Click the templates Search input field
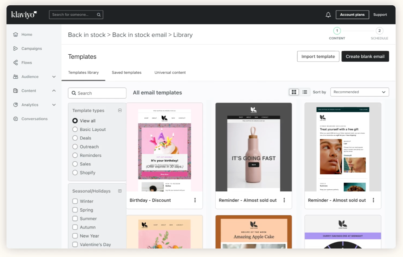 coord(97,93)
